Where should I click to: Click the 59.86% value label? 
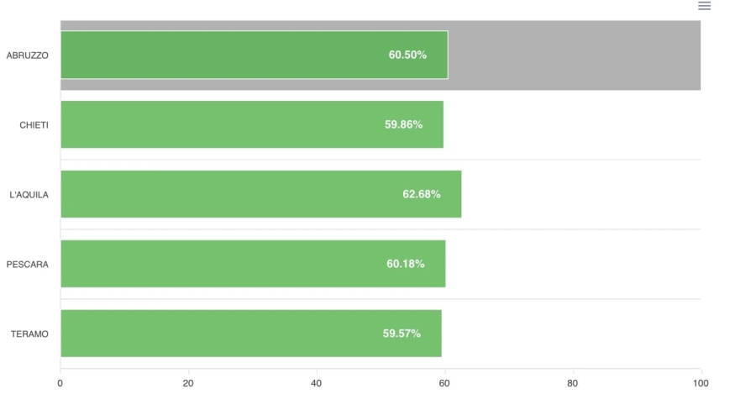(403, 124)
